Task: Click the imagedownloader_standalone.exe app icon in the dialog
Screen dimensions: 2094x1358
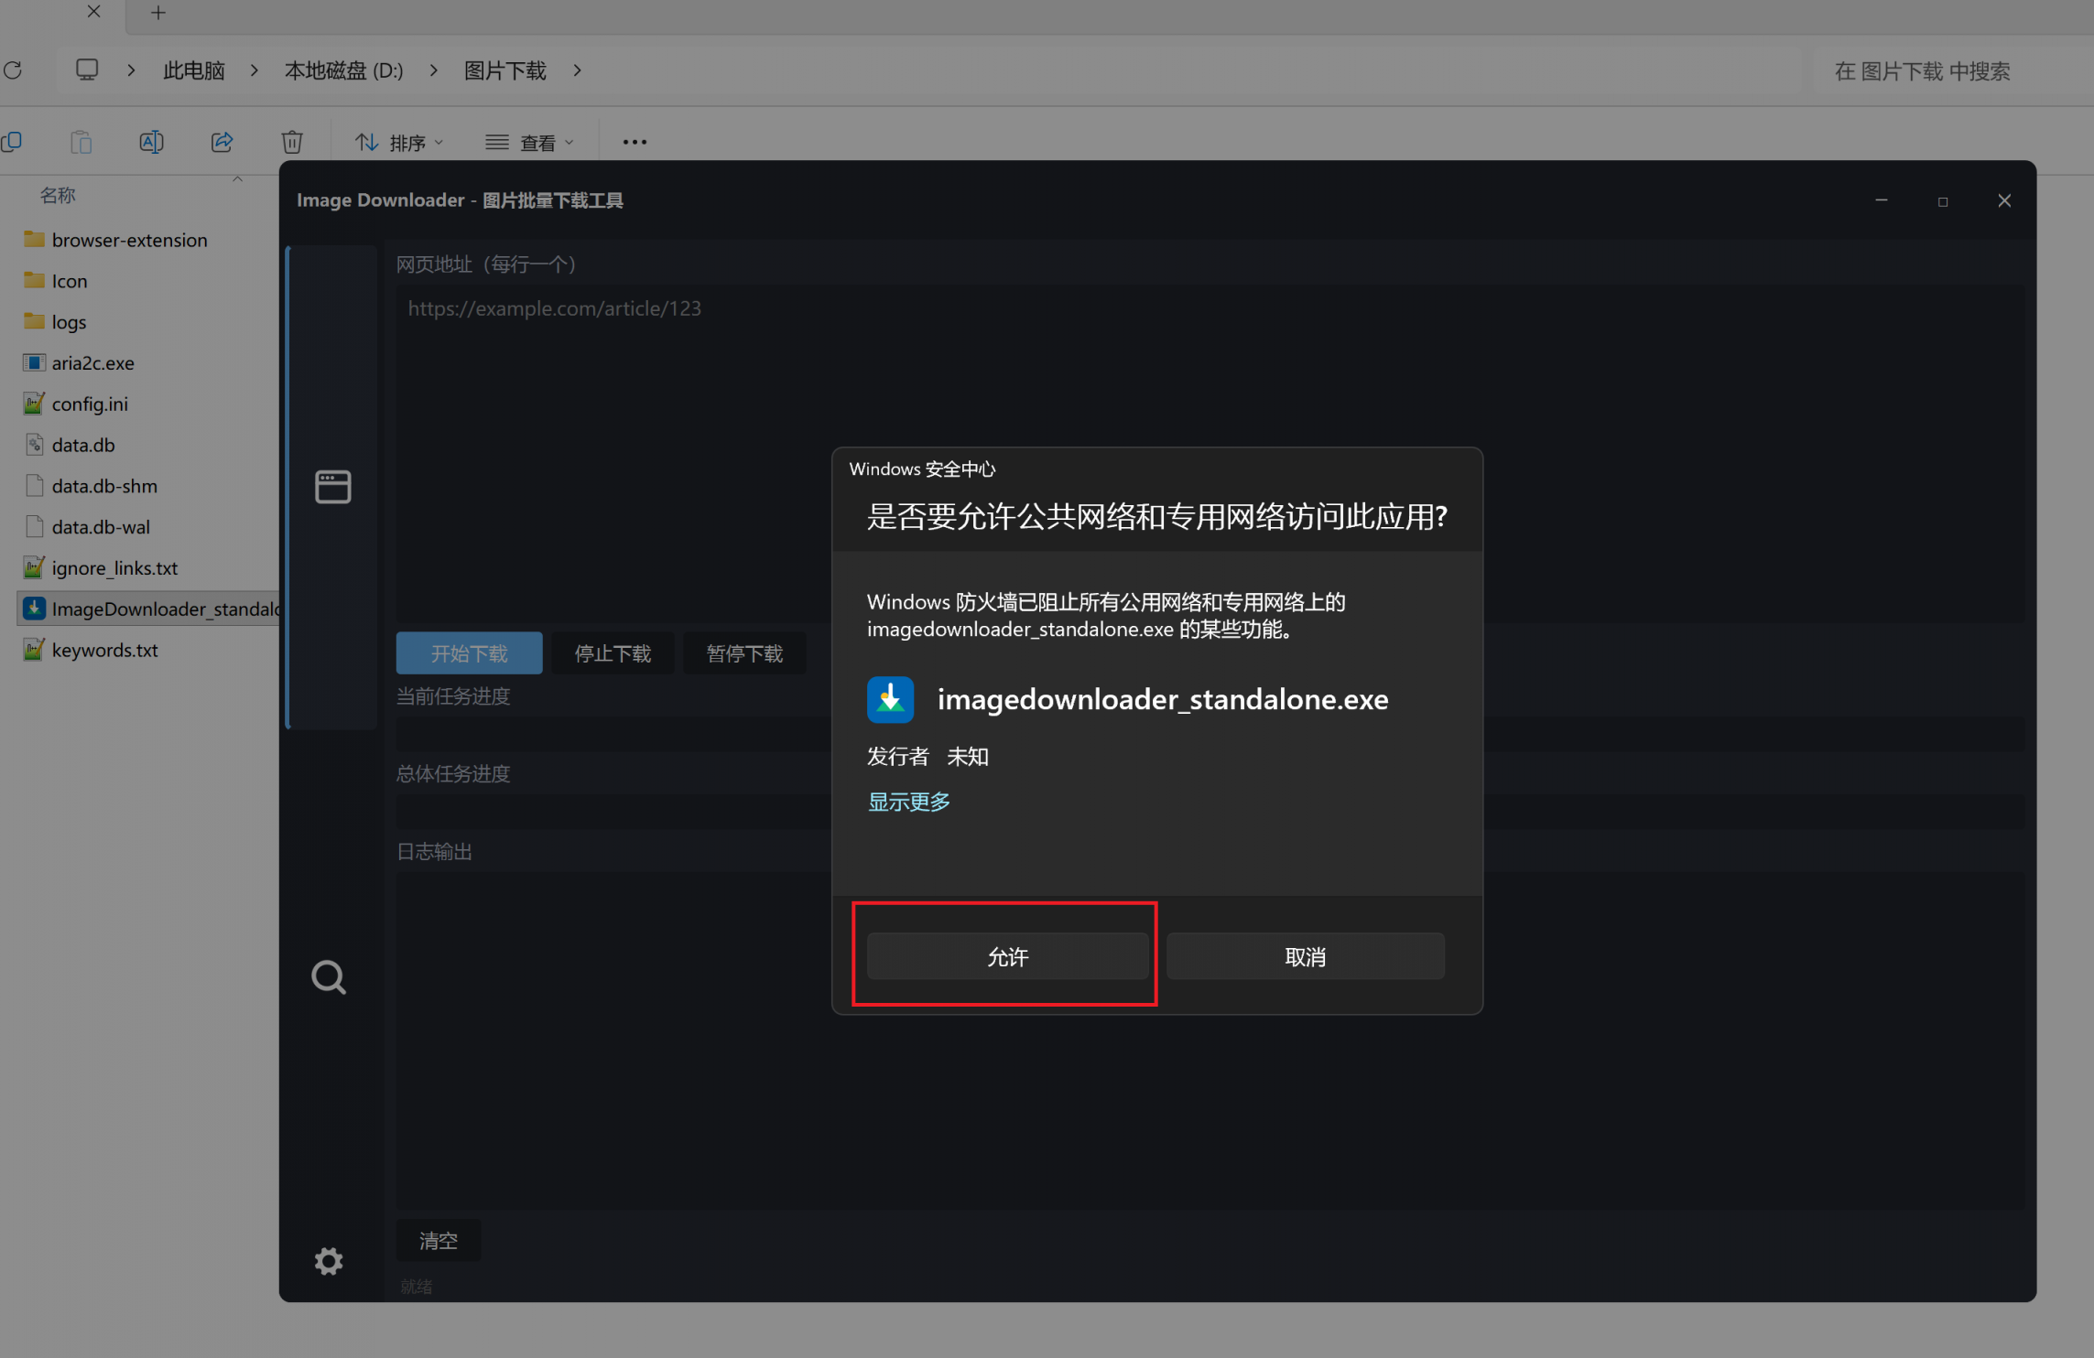Action: [890, 700]
